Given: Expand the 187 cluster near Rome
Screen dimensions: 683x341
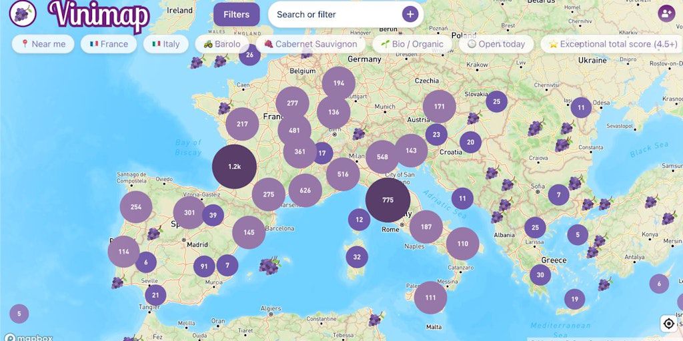Looking at the screenshot, I should coord(426,226).
